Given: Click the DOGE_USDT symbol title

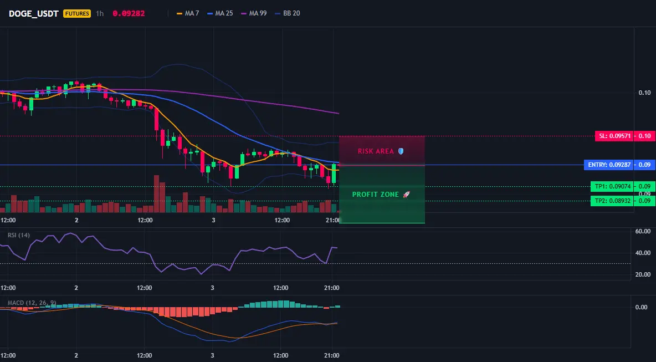Looking at the screenshot, I should [x=33, y=13].
